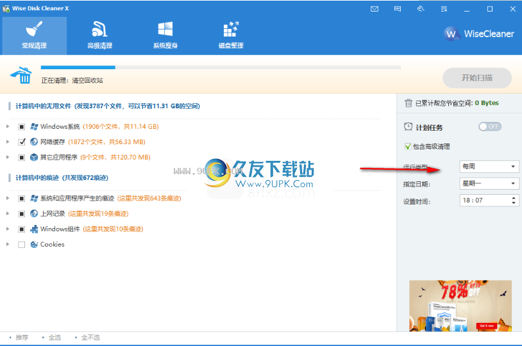
Task: Toggle the 系统和应用程序产生的痕迹 checkbox
Action: [x=22, y=199]
